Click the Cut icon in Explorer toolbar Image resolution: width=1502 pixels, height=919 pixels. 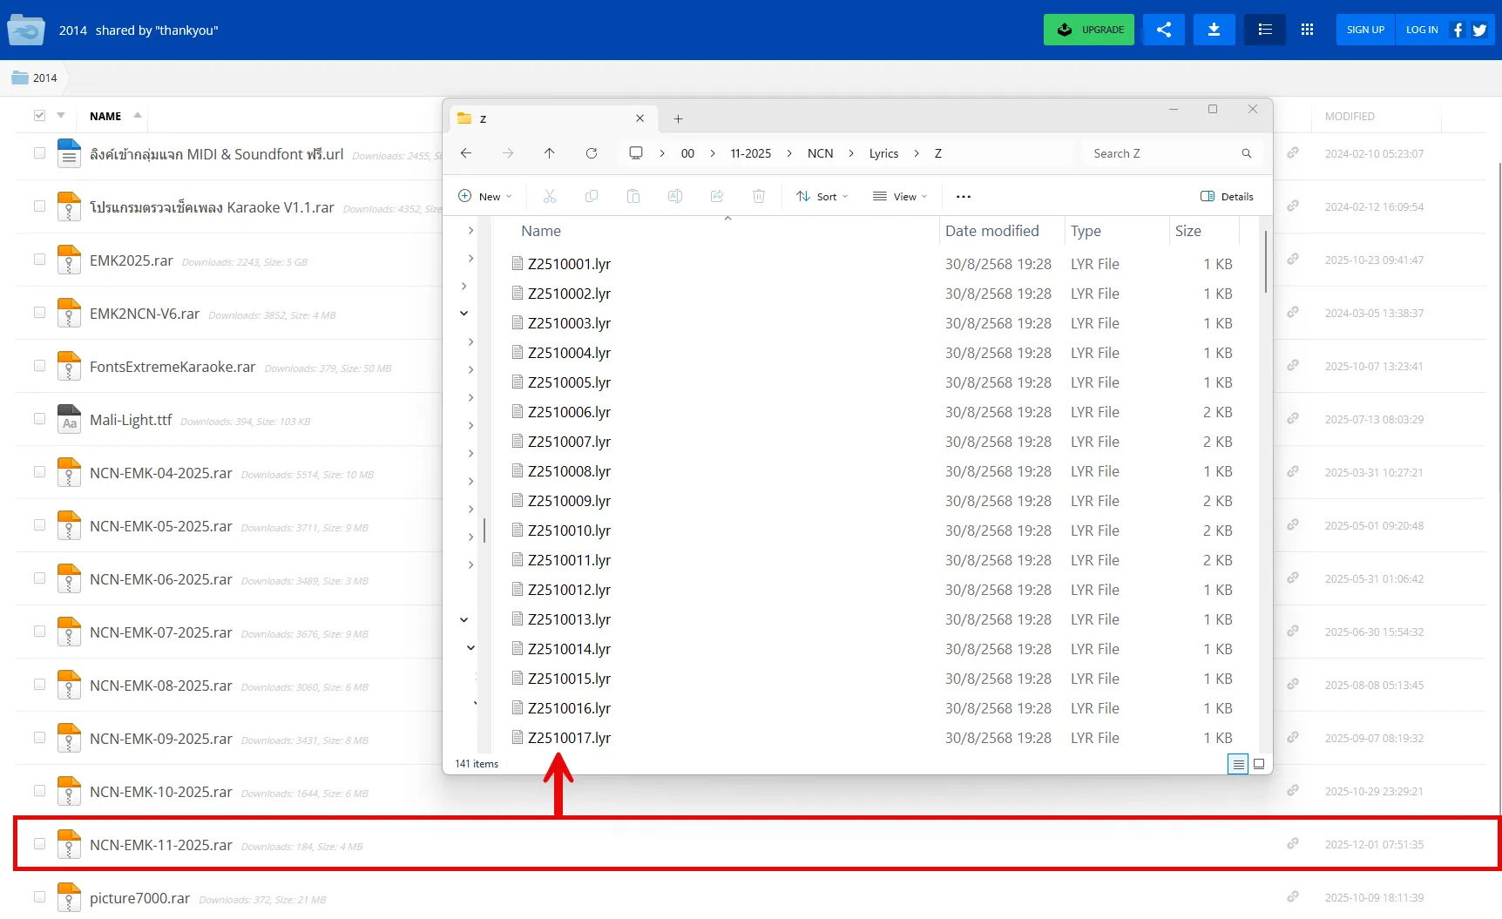(x=550, y=196)
